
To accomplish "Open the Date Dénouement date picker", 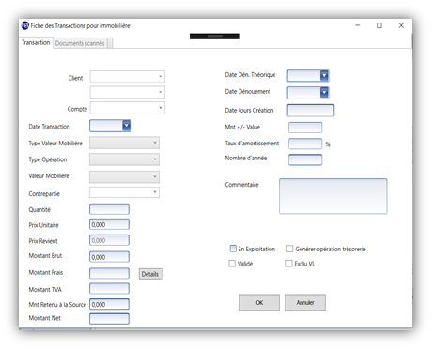I will point(324,93).
